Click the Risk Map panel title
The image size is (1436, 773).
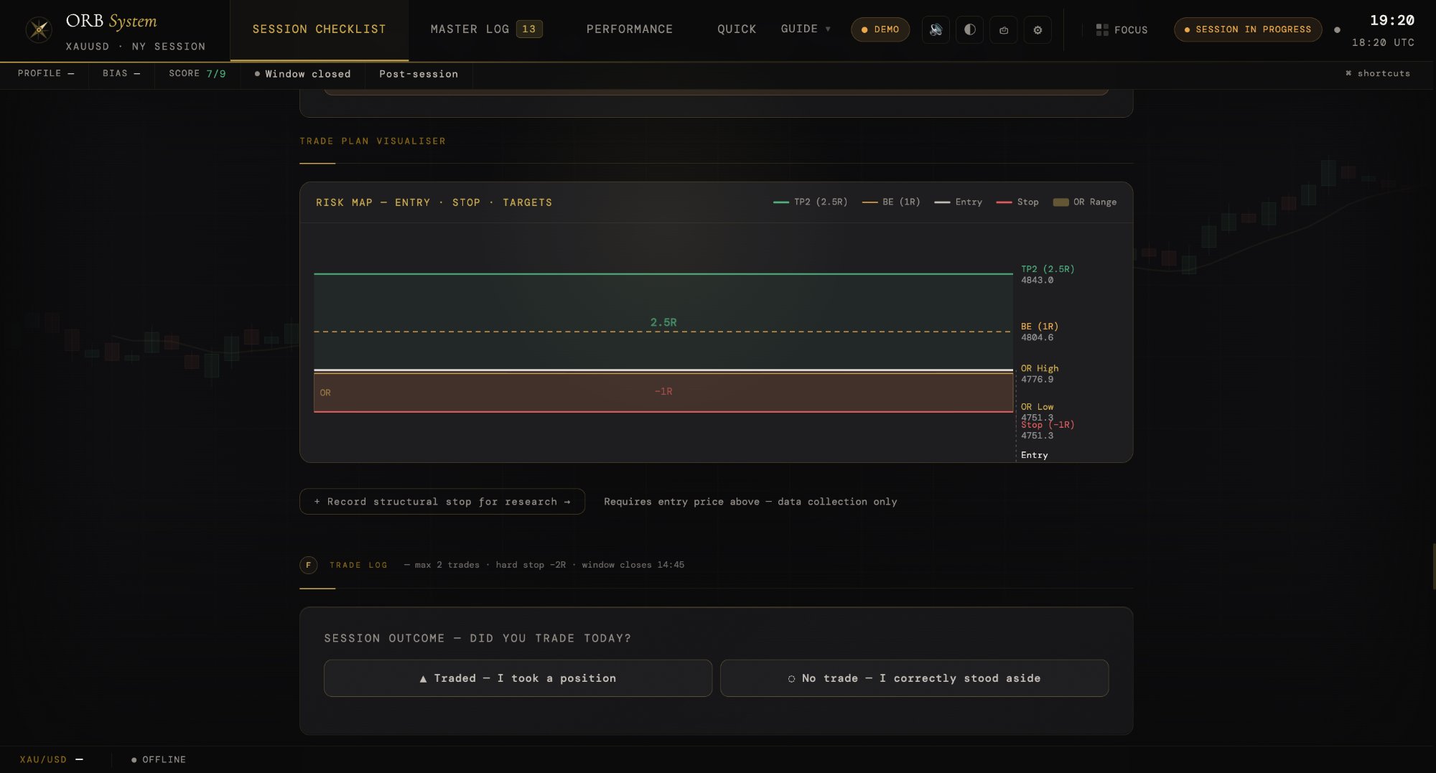(x=434, y=202)
